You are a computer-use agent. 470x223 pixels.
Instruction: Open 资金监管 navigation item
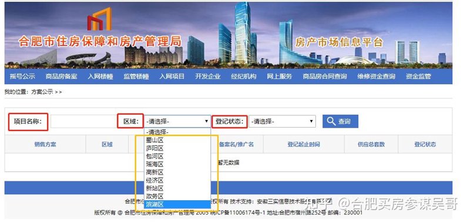[x=418, y=77]
